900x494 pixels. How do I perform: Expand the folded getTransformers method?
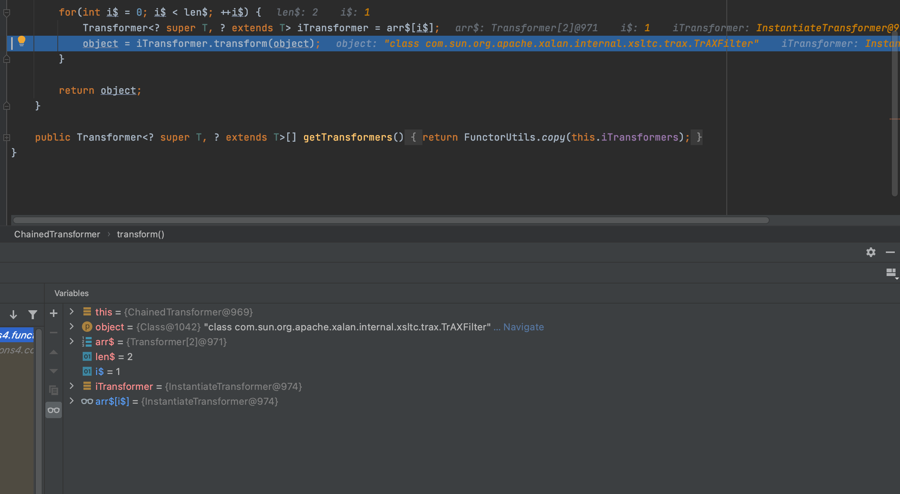tap(7, 137)
